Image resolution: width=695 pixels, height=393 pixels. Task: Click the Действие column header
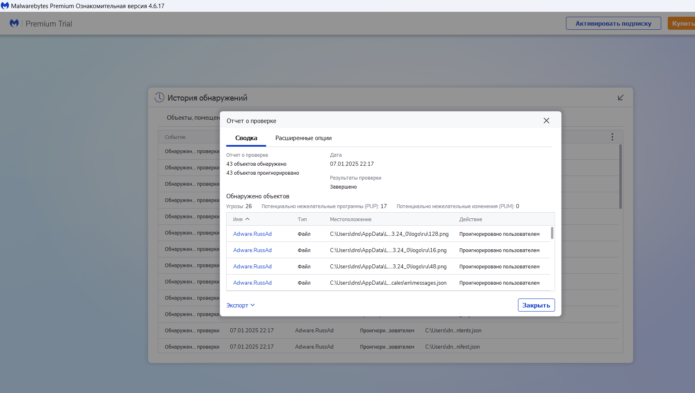(x=471, y=219)
